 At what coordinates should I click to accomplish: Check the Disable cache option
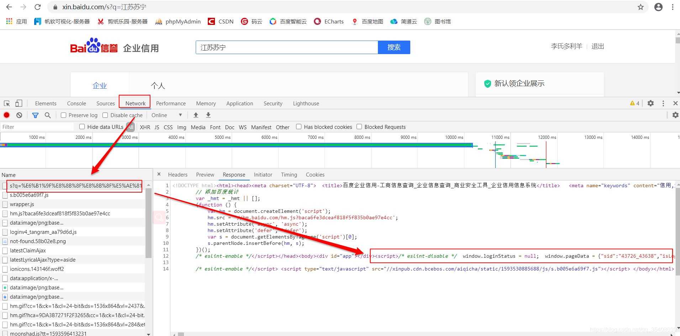[105, 115]
